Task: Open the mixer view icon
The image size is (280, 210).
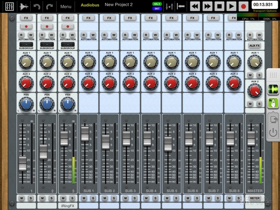Action: coord(8,7)
